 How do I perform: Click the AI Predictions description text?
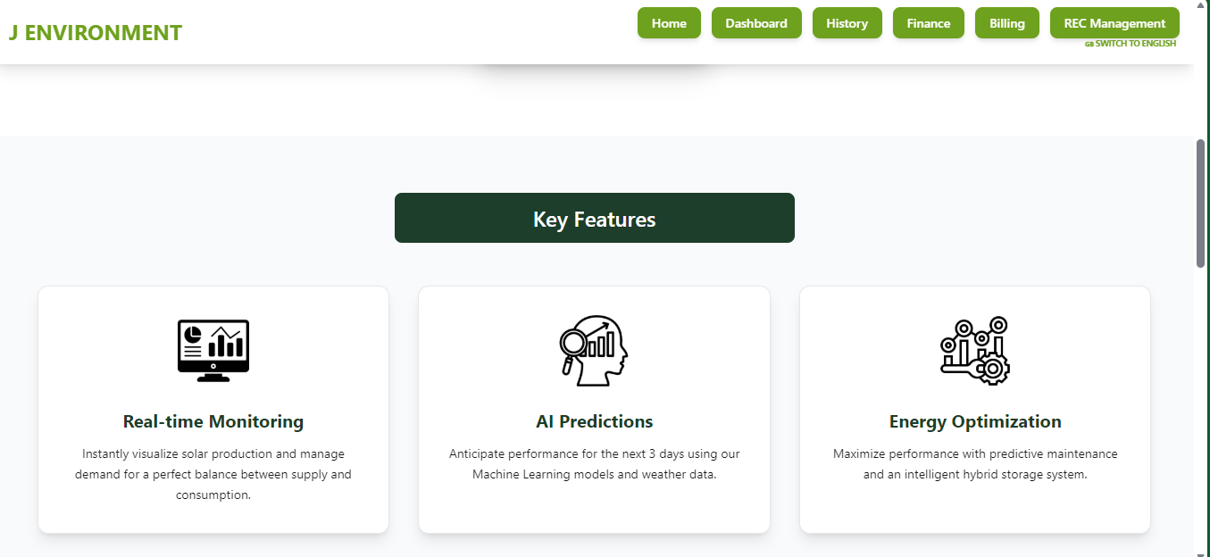click(594, 464)
